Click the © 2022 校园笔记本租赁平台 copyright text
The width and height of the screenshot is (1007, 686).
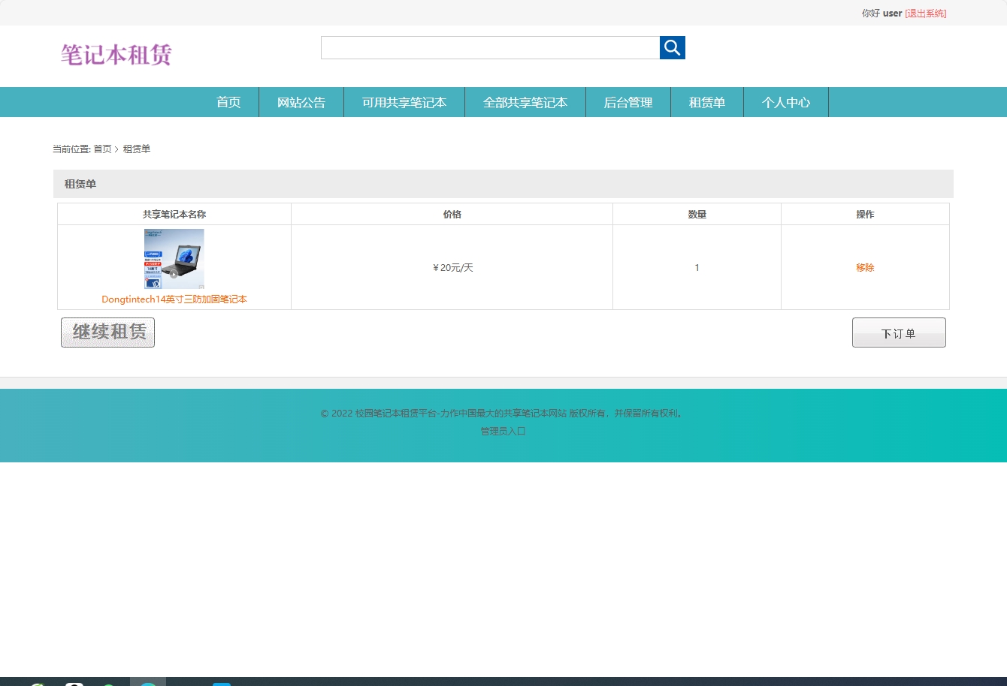pos(503,413)
